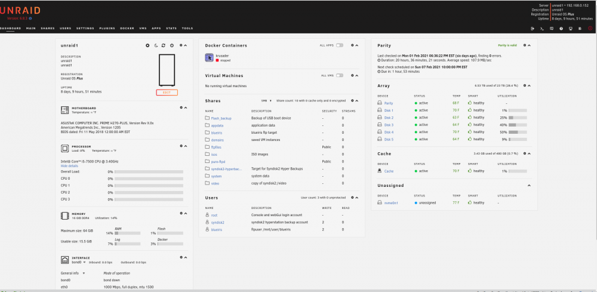Open the SETTINGS menu tab
Screen dimensions: 597x292
point(85,28)
